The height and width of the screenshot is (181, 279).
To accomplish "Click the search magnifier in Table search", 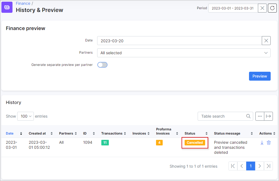I will pyautogui.click(x=248, y=116).
